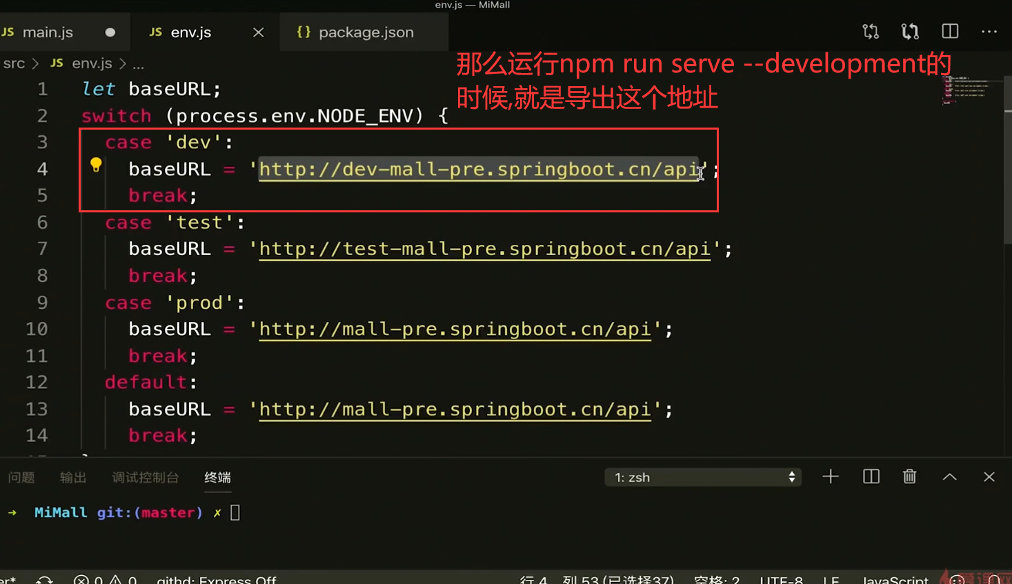Click the case 'prod': line
This screenshot has height=584, width=1012.
[175, 303]
